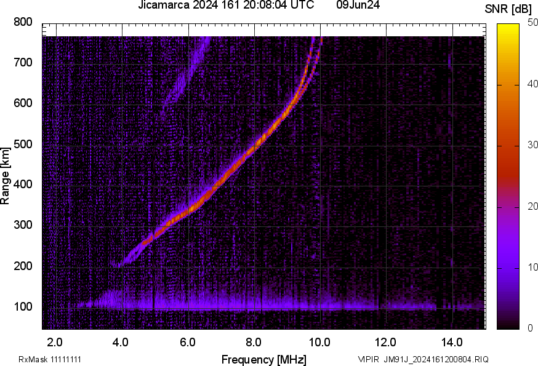Viewport: 538px width, 366px height.
Task: Click the 'VIPIR' label at bottom
Action: pos(369,359)
